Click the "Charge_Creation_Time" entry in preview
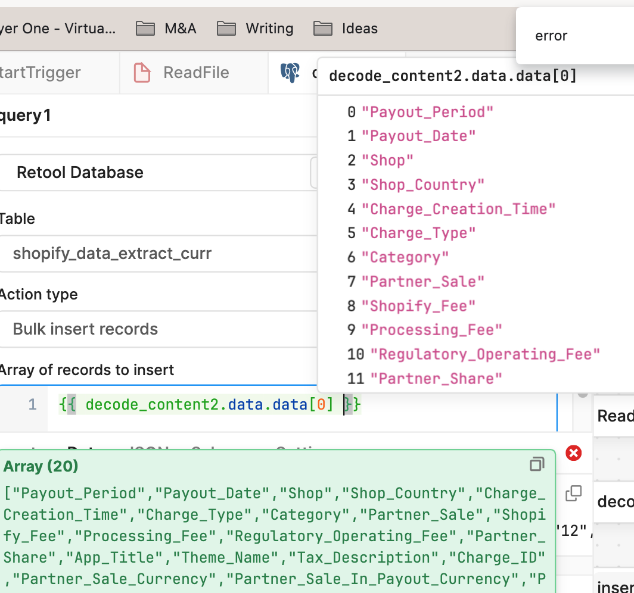634x593 pixels. pos(459,209)
